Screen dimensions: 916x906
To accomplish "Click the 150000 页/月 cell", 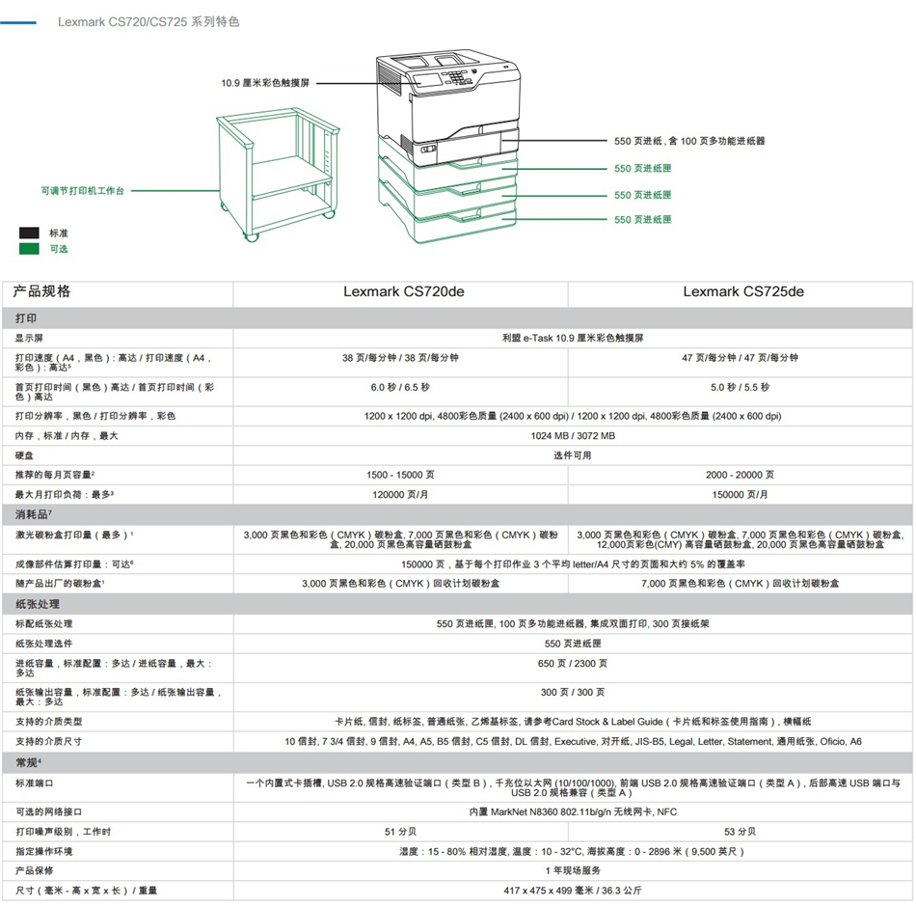I will [x=740, y=495].
